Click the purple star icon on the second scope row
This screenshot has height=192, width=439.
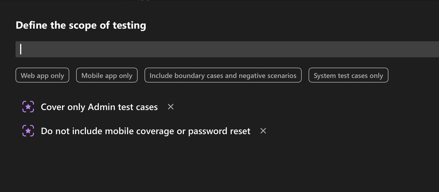[x=28, y=131]
